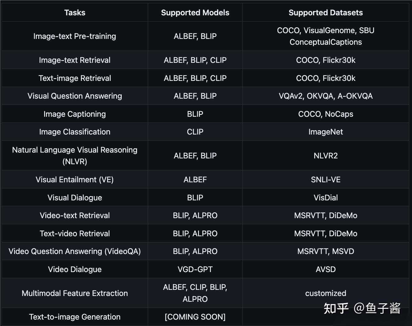The image size is (412, 326).
Task: Click the AVSD dataset cell
Action: click(326, 269)
